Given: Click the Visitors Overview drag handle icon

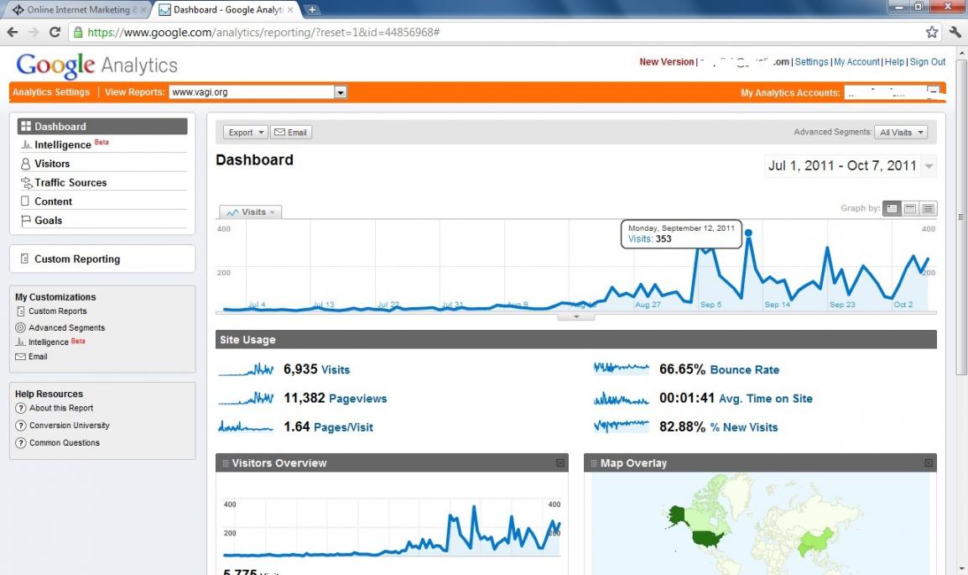Looking at the screenshot, I should click(226, 463).
